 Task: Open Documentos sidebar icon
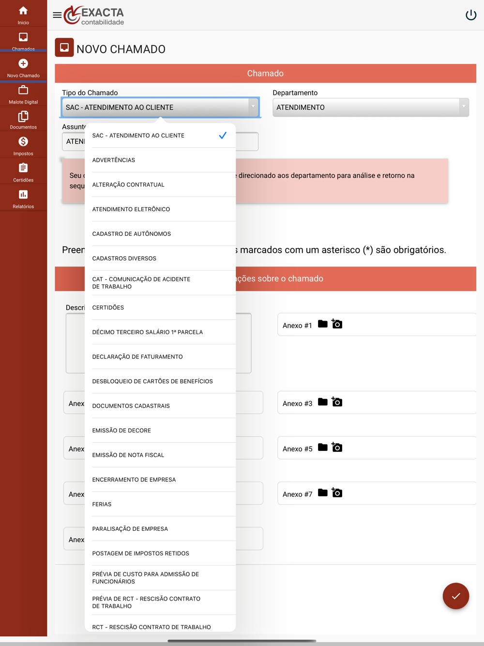point(23,116)
